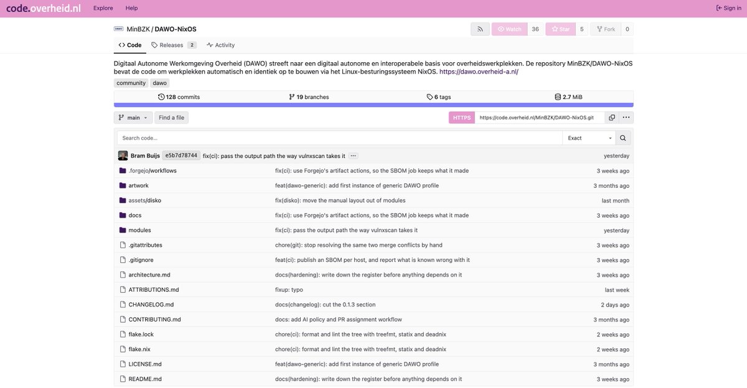Open Bram Buijs author profile name
This screenshot has height=388, width=747.
point(145,155)
